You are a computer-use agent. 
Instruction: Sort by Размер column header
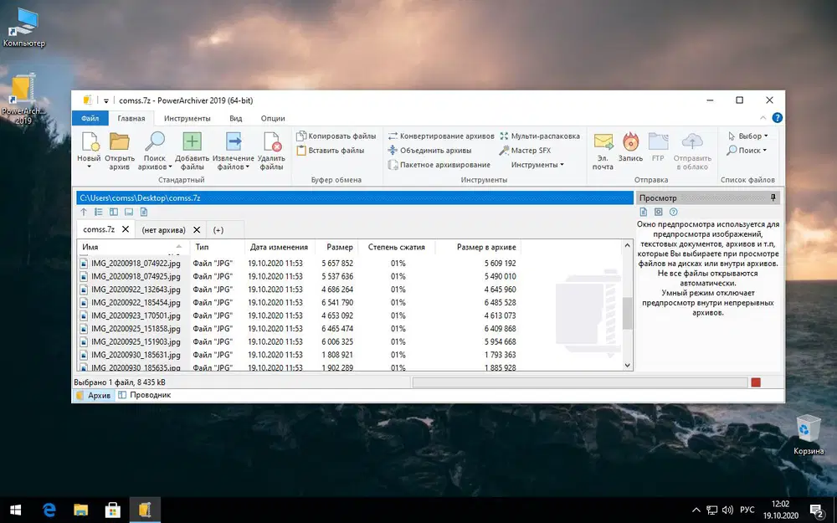336,247
